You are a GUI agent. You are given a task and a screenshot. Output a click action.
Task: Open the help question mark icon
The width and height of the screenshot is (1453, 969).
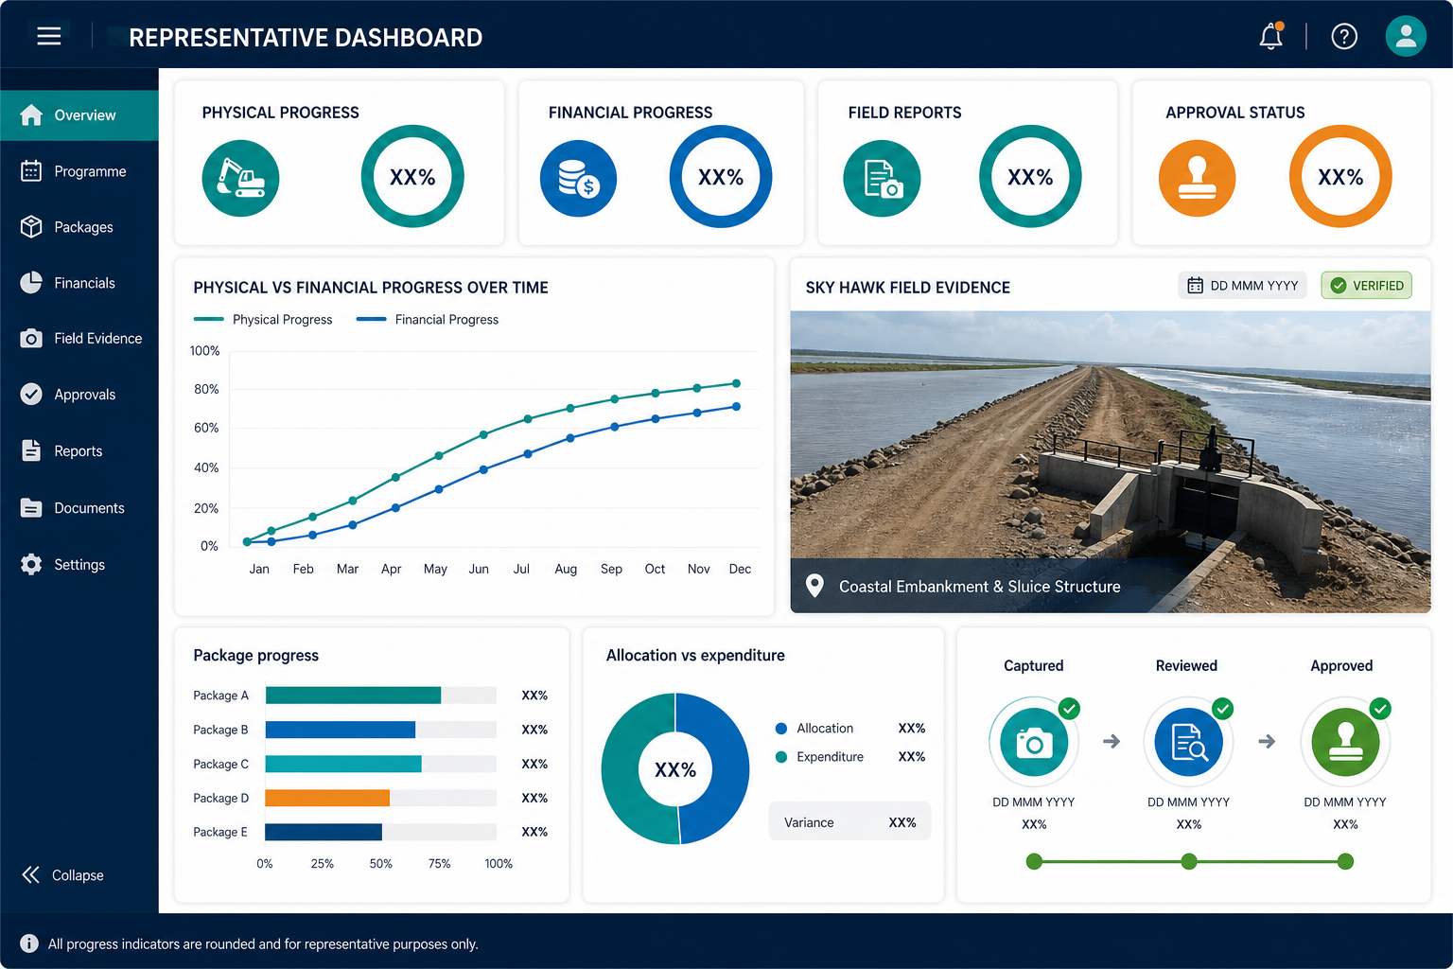(1344, 36)
